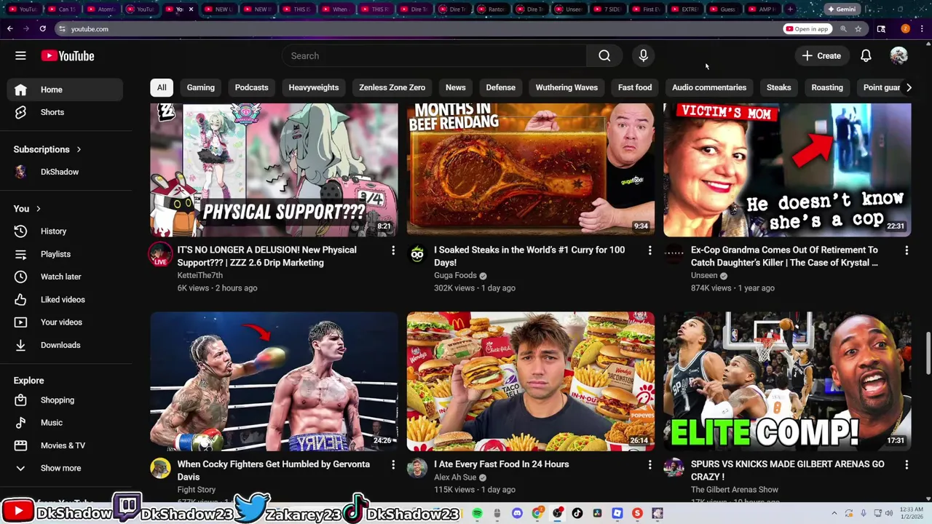Select the Heavyweights filter chip
Screen dimensions: 932x524
tap(314, 87)
